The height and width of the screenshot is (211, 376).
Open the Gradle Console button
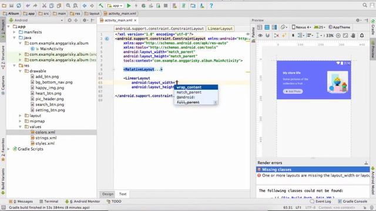[352, 202]
